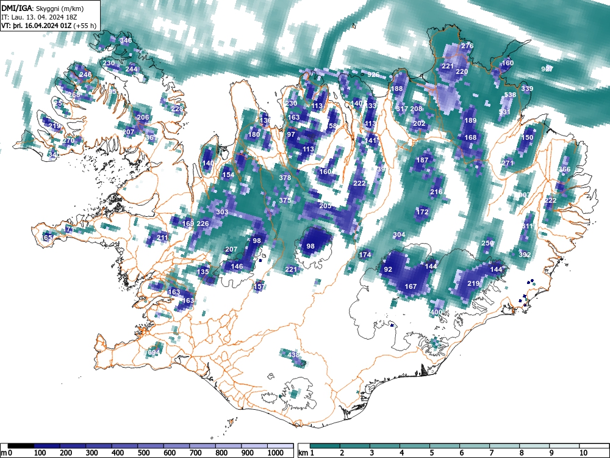This screenshot has width=610, height=458.
Task: Click the visibility value 220 on the map
Action: coord(462,71)
